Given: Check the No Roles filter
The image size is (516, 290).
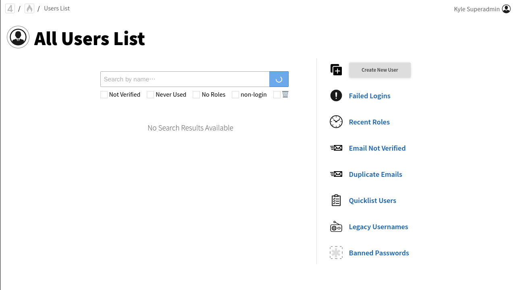Looking at the screenshot, I should (196, 95).
